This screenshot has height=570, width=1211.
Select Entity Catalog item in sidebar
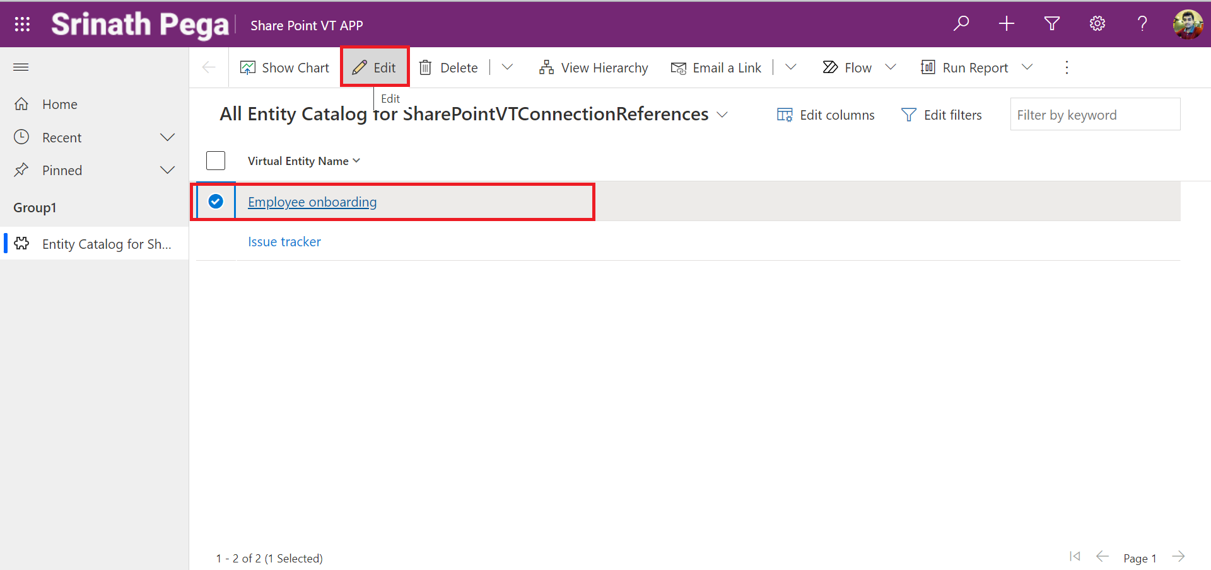[x=106, y=244]
